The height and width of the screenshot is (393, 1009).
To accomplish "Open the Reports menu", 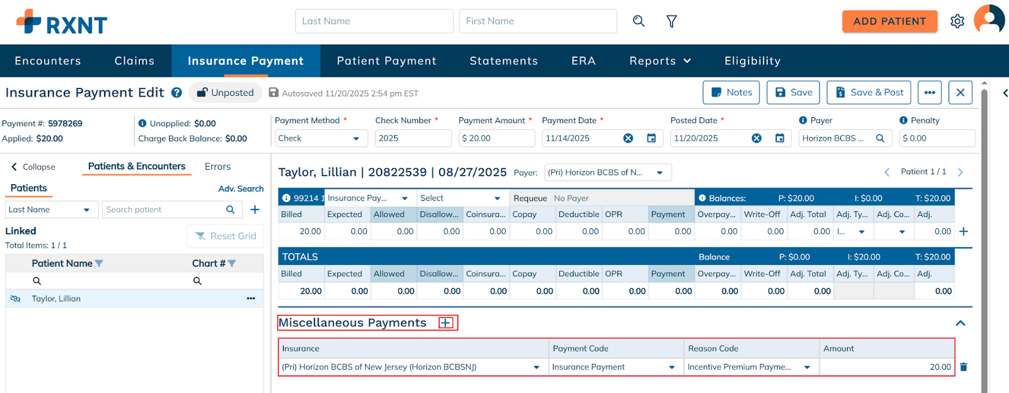I will 660,61.
